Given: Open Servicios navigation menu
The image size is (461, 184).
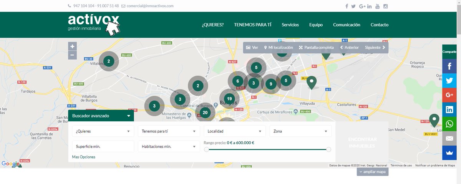Looking at the screenshot, I should tap(290, 25).
